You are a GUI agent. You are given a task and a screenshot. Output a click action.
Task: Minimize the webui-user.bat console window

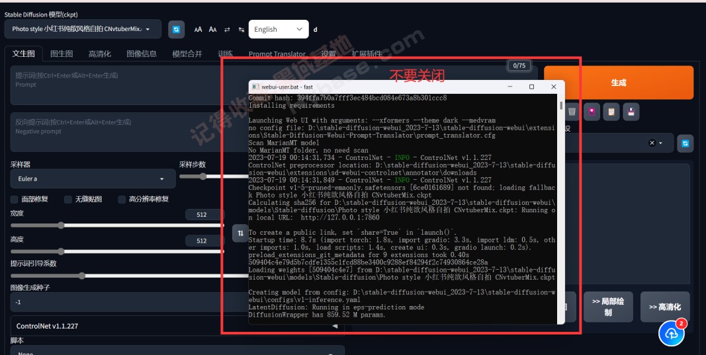(x=510, y=87)
